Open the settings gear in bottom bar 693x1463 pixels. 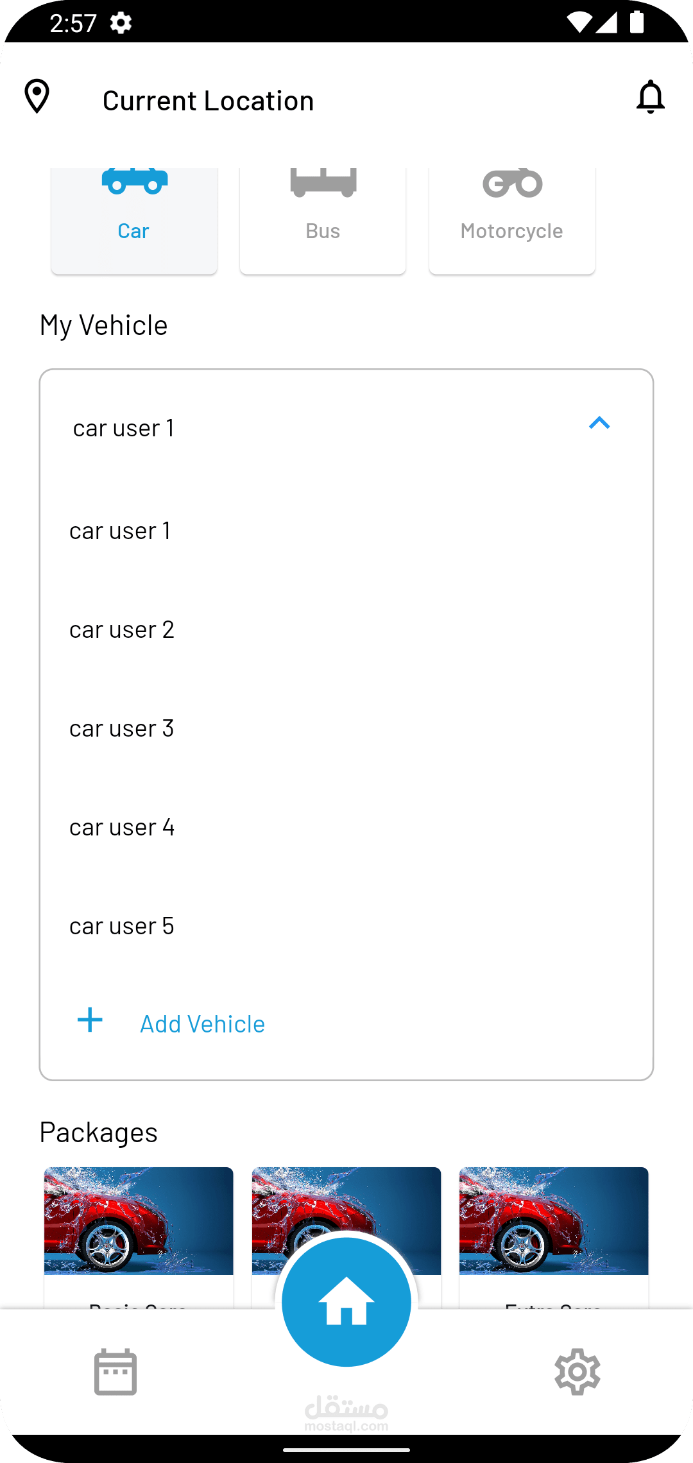pyautogui.click(x=577, y=1372)
